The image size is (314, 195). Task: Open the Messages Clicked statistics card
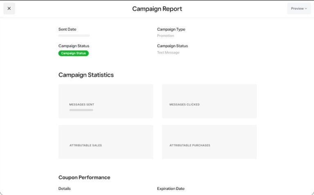[209, 101]
